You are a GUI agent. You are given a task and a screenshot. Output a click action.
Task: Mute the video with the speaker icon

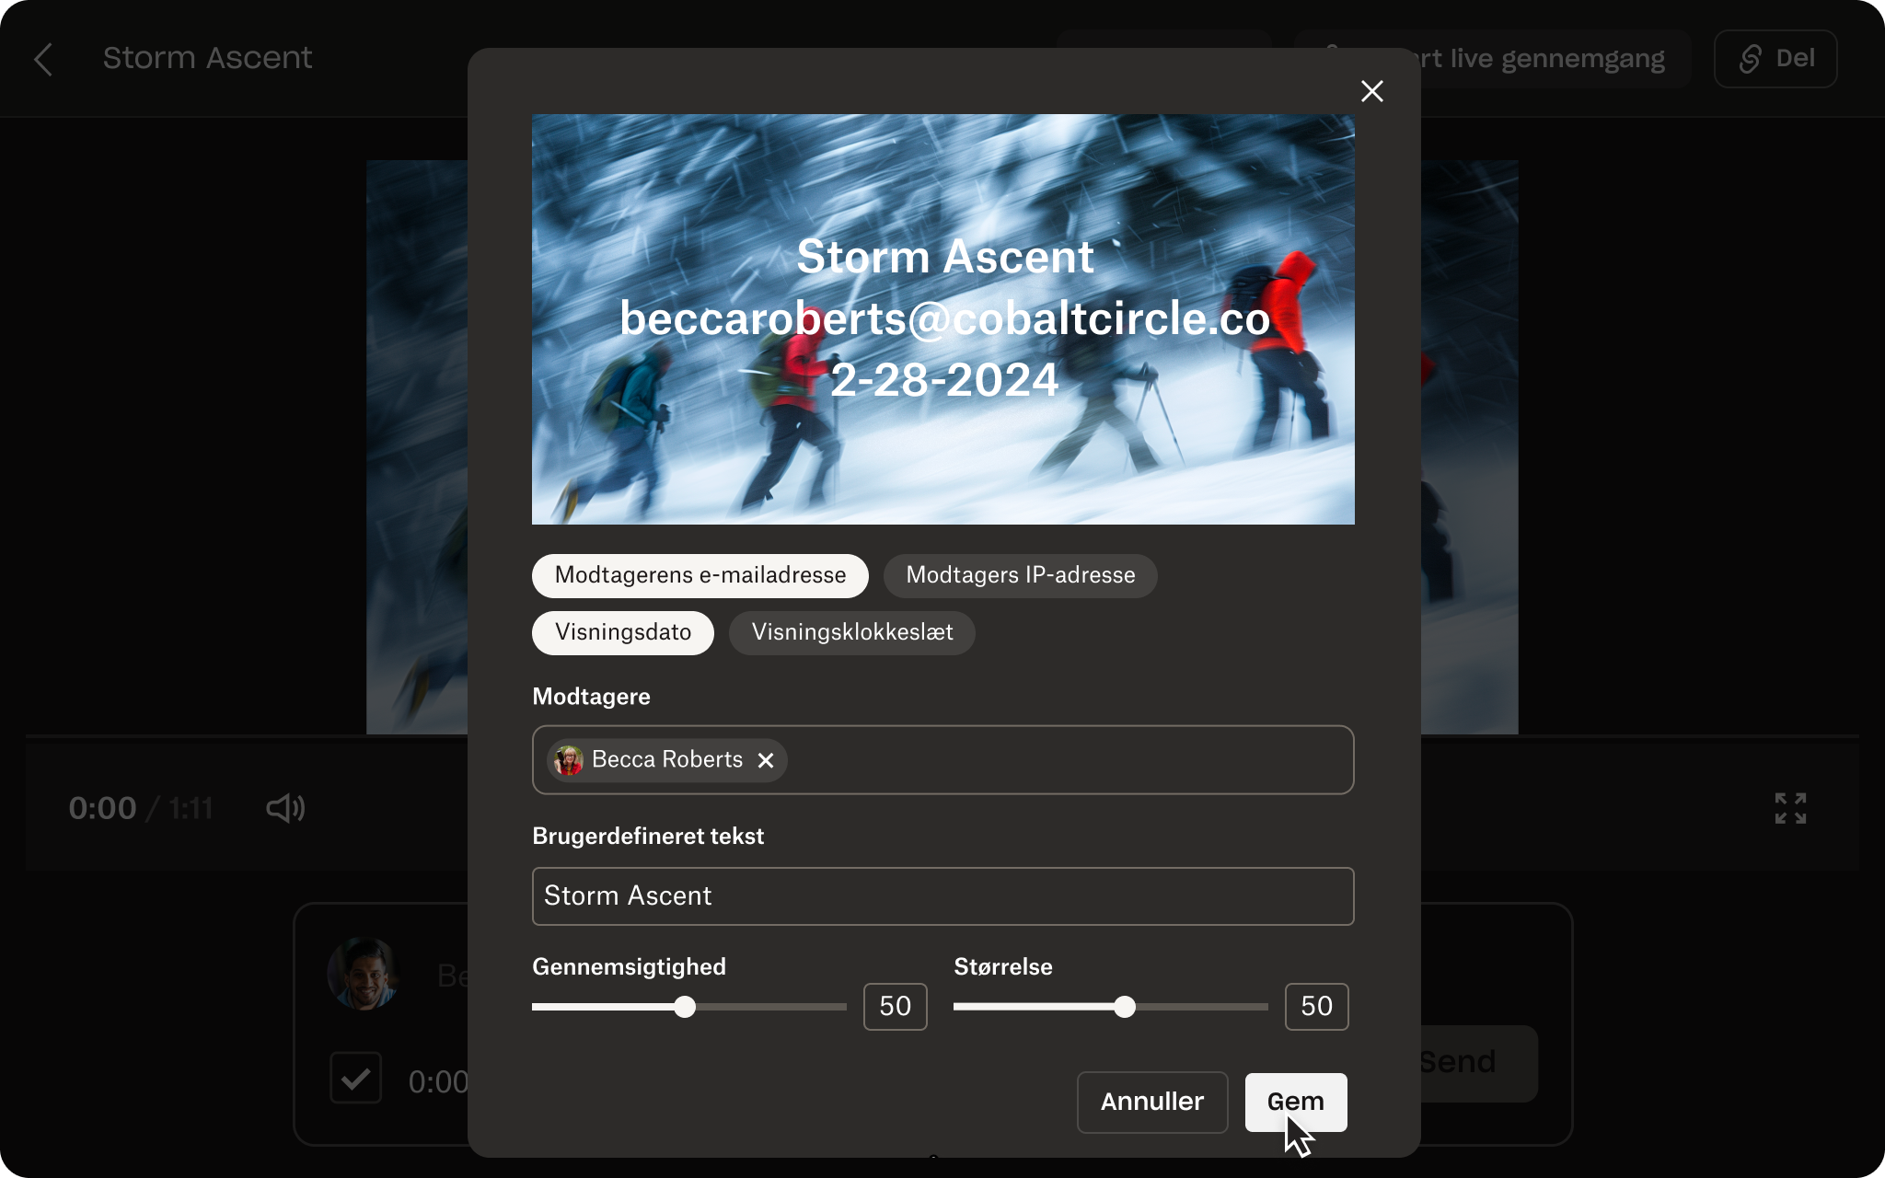[x=285, y=808]
